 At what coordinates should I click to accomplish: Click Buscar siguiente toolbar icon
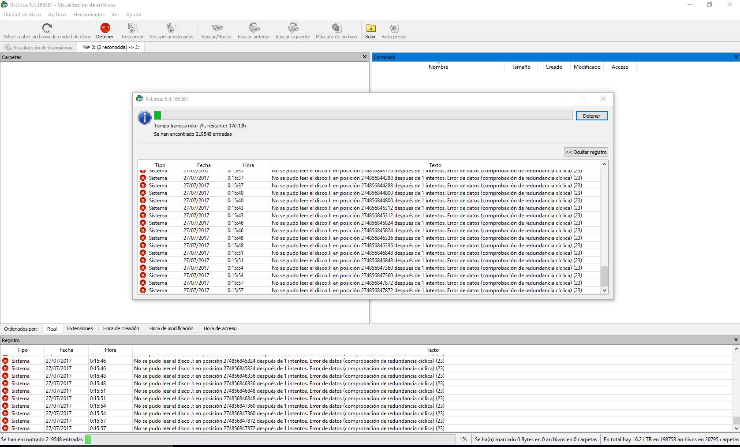click(293, 28)
